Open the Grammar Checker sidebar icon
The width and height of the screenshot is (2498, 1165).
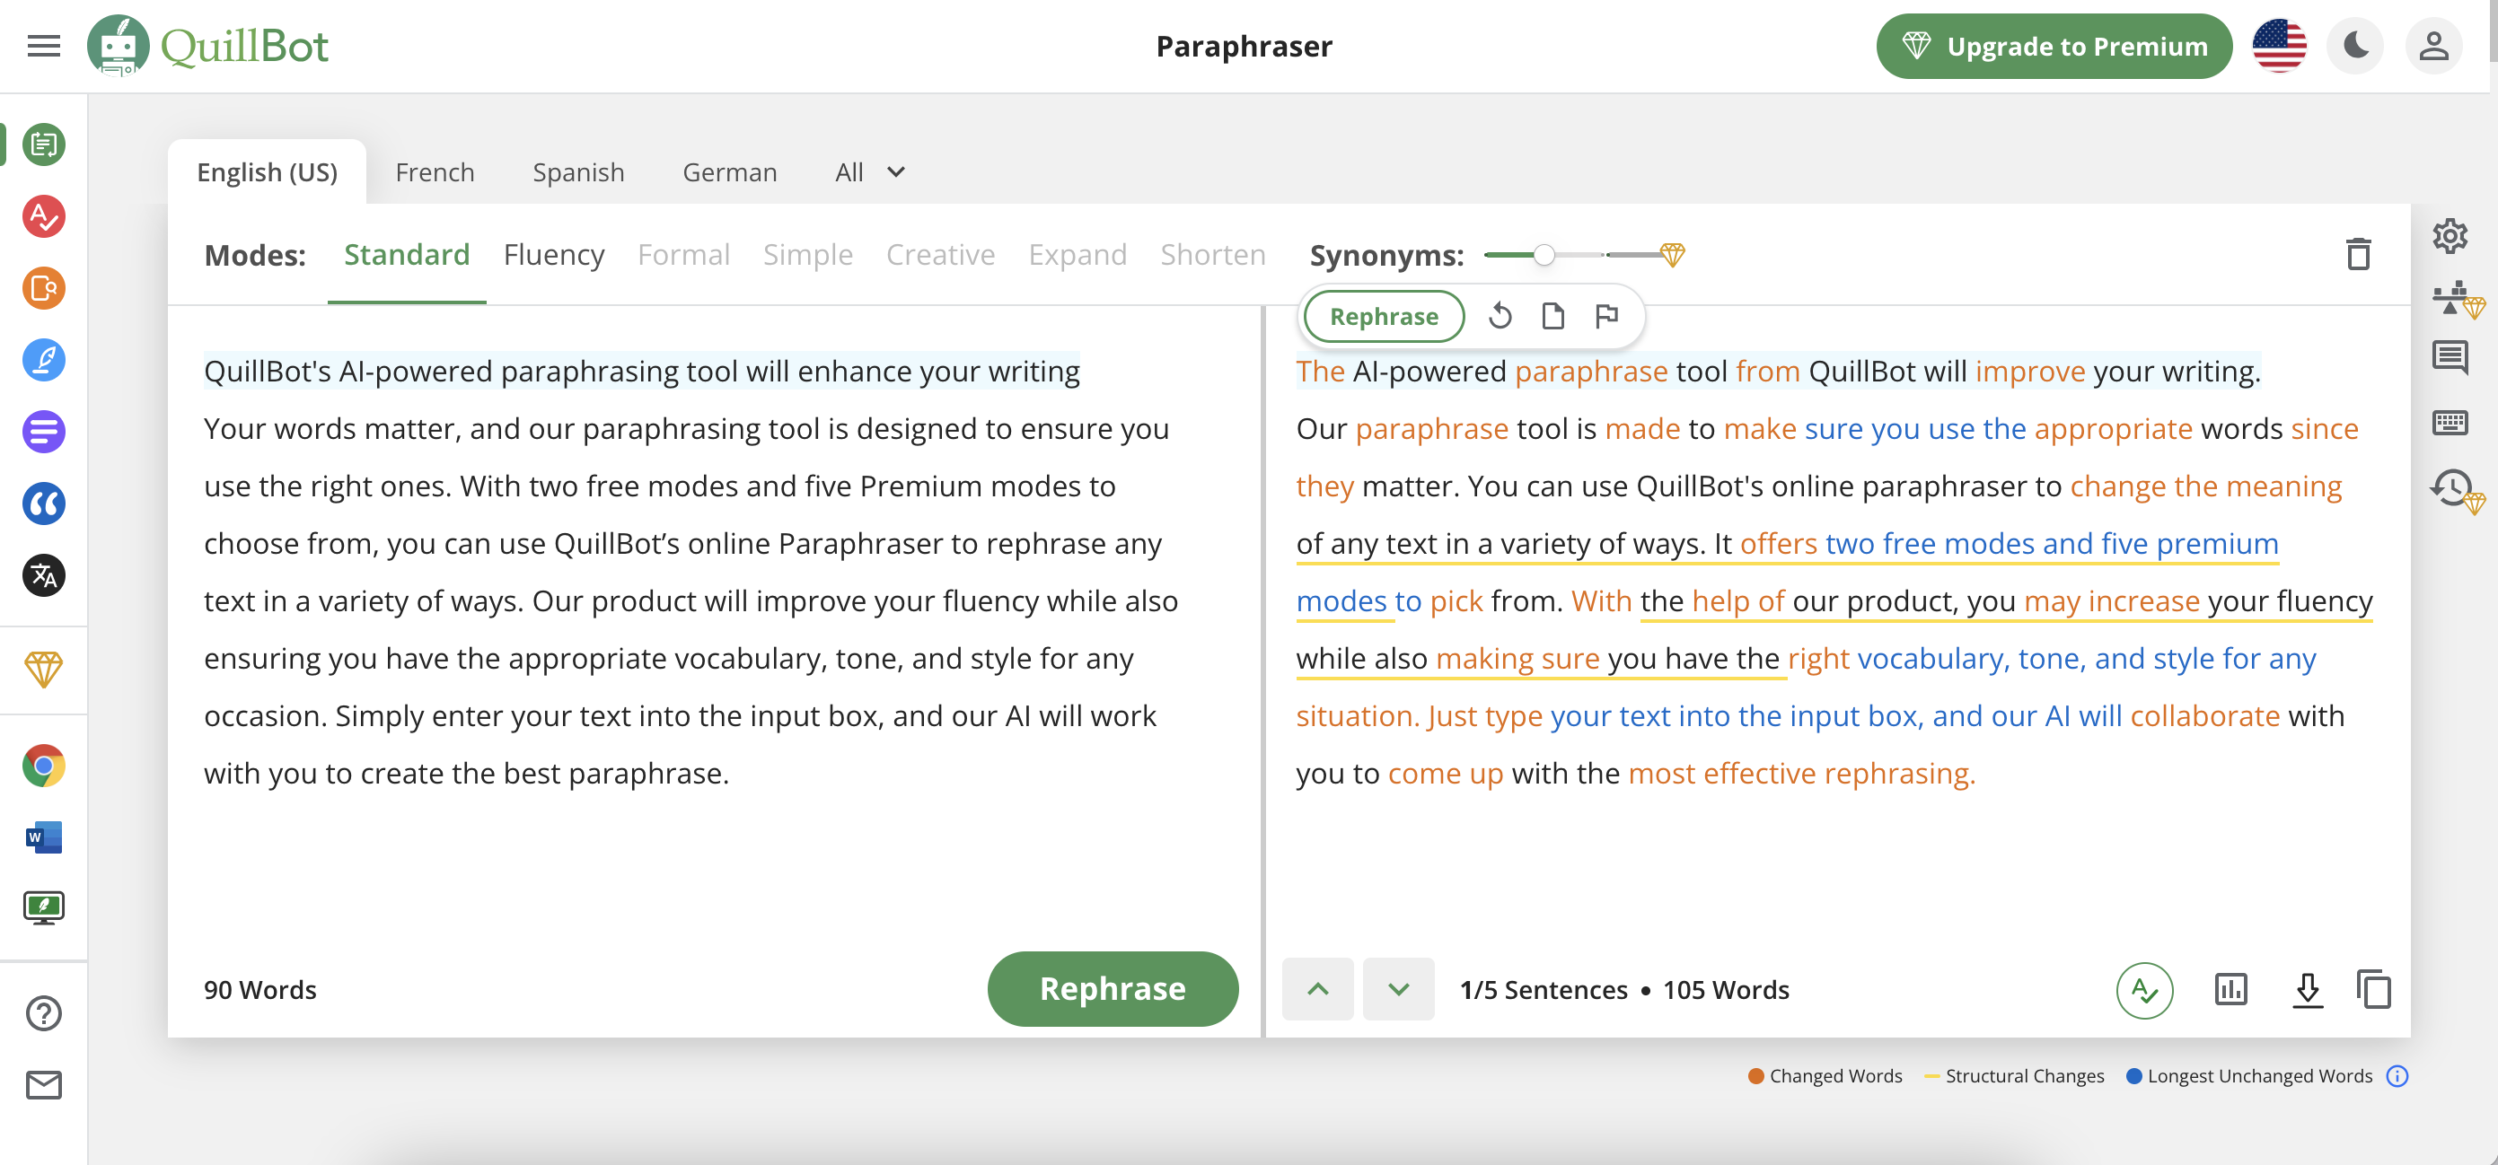(x=44, y=216)
